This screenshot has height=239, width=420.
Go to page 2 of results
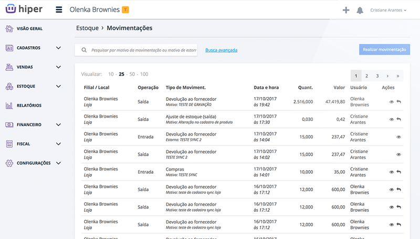coord(366,76)
